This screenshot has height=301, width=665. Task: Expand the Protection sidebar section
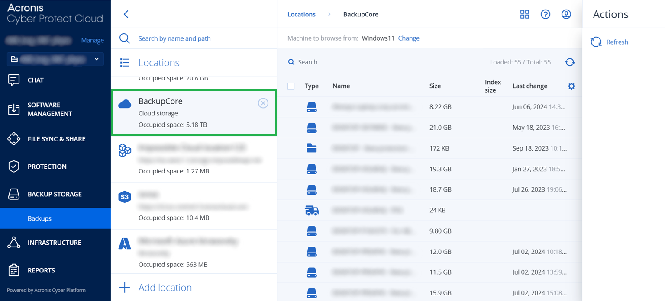coord(47,167)
